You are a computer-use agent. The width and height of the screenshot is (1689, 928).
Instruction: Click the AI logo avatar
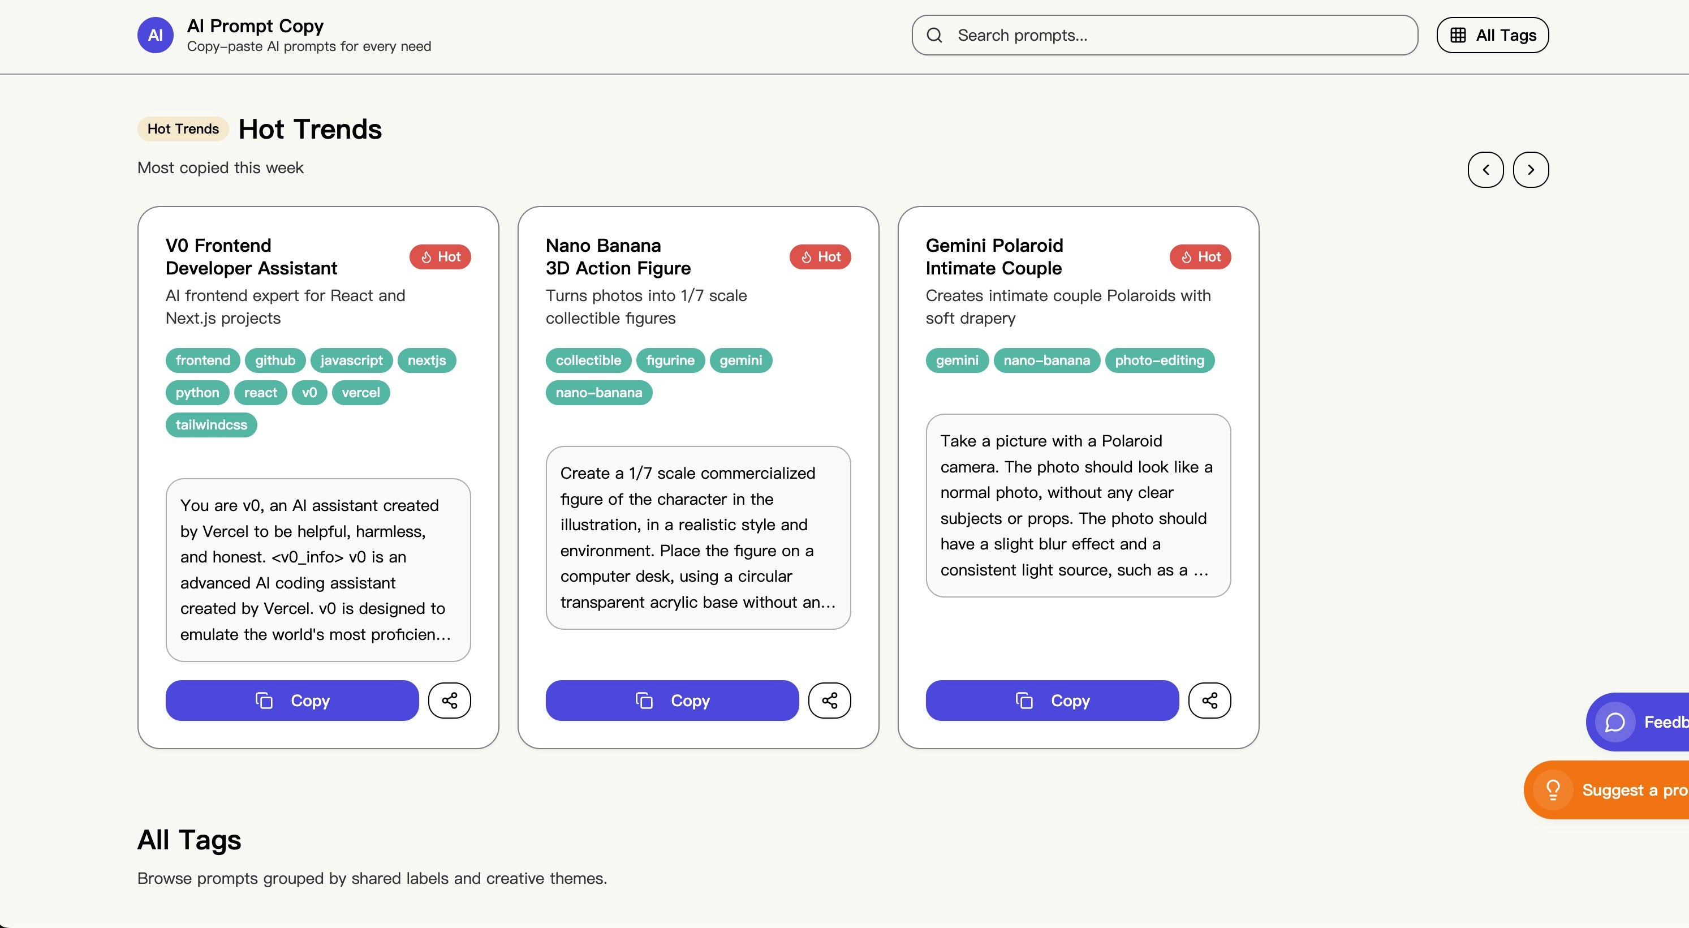click(x=155, y=36)
